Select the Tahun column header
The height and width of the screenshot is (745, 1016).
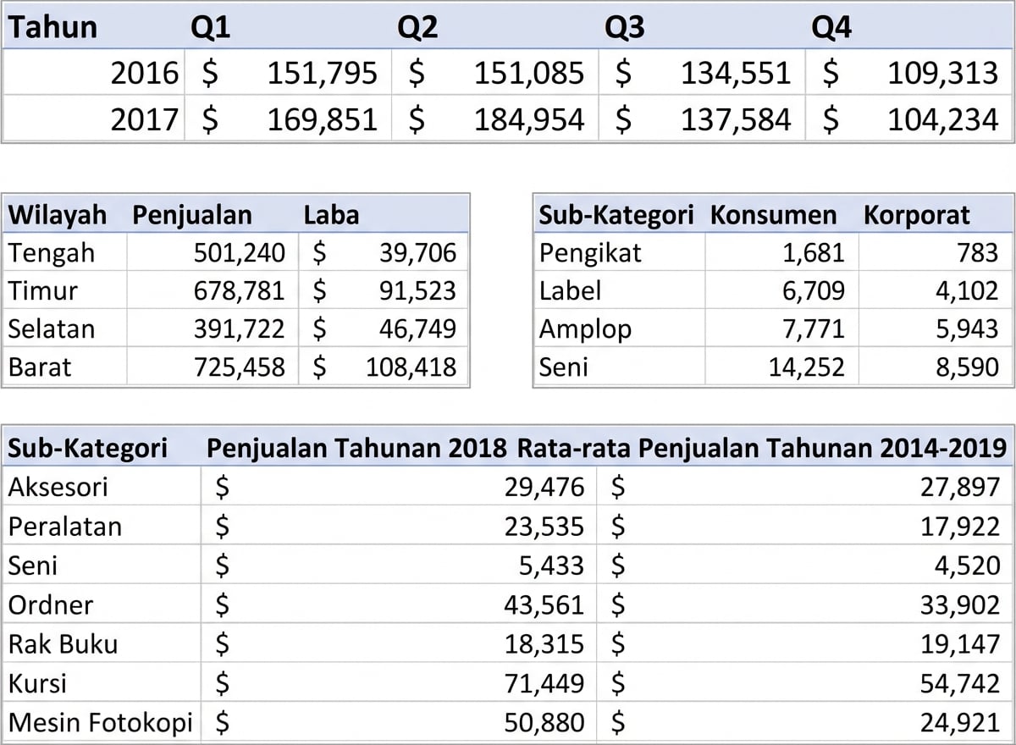(x=52, y=26)
